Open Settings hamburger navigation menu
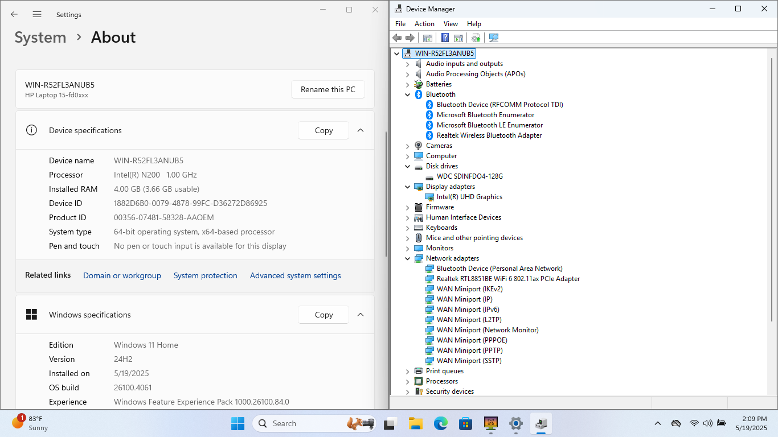 pyautogui.click(x=37, y=14)
